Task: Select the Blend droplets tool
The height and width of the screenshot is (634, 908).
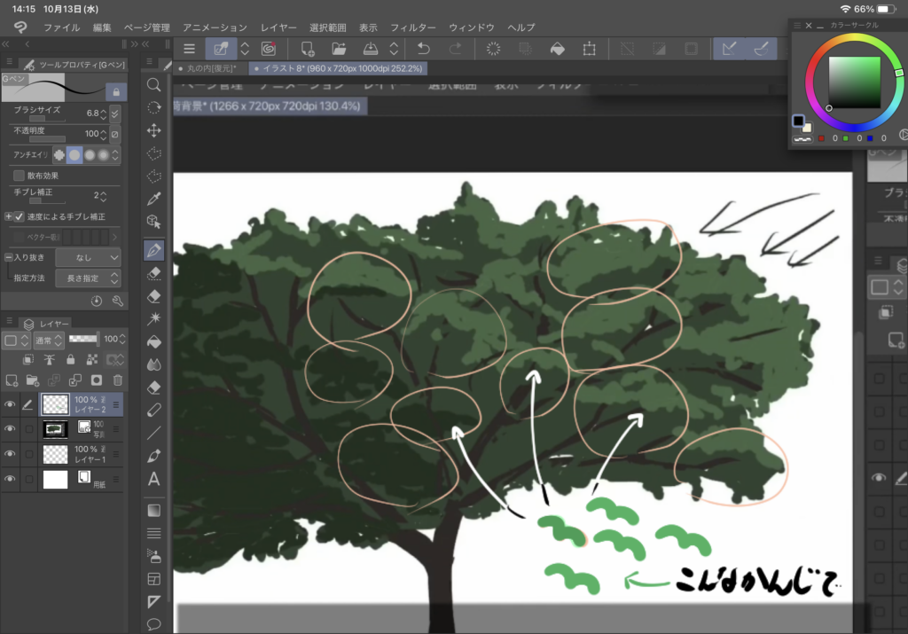Action: 153,364
